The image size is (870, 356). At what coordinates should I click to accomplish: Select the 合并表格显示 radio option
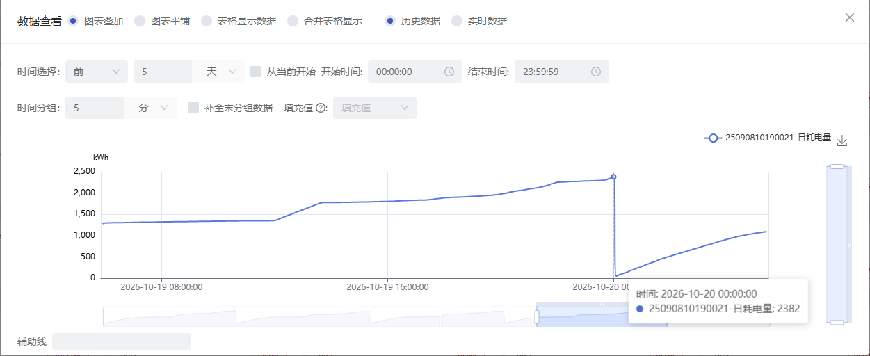(x=293, y=21)
